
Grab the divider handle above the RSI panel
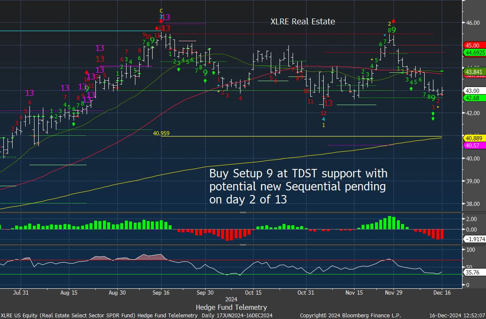tap(243, 245)
